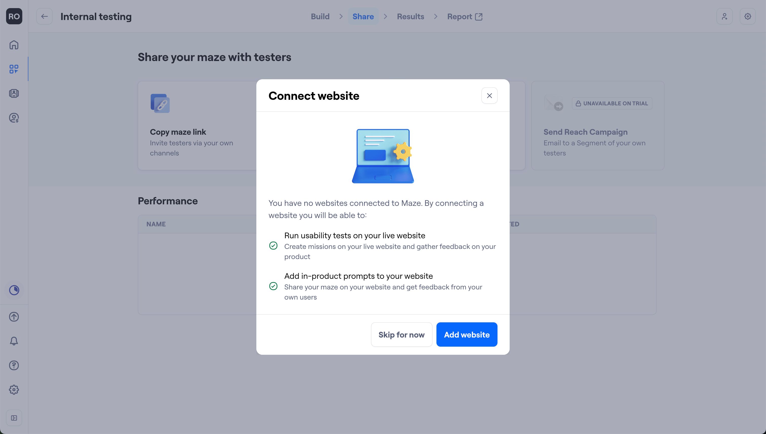Click the Copy maze link icon

160,103
